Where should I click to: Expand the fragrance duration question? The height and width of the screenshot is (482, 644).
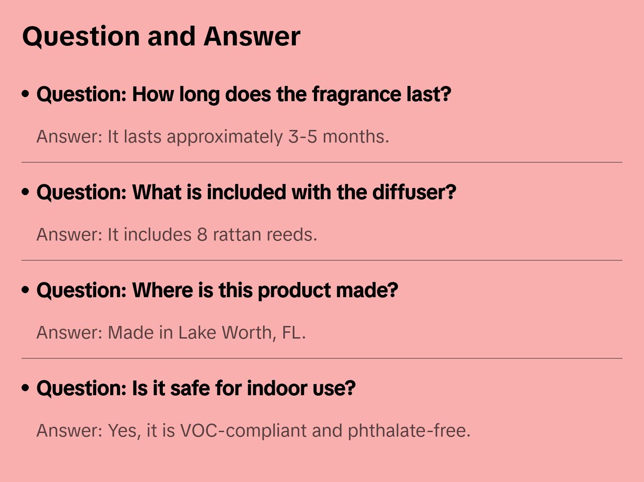click(243, 94)
